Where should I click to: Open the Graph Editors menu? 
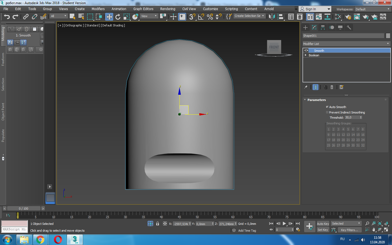coord(143,9)
